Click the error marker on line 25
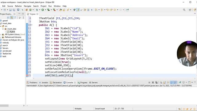This screenshot has width=197, height=111. [x=27, y=75]
